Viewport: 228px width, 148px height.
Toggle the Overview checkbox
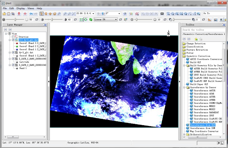(13, 37)
